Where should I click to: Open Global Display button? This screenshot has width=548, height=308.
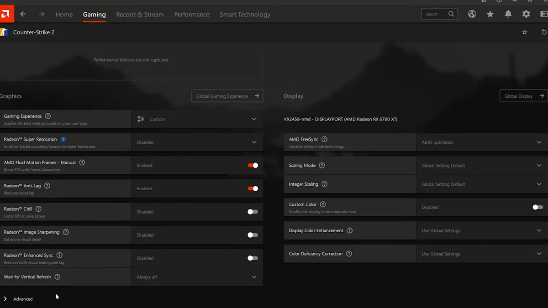pos(524,96)
